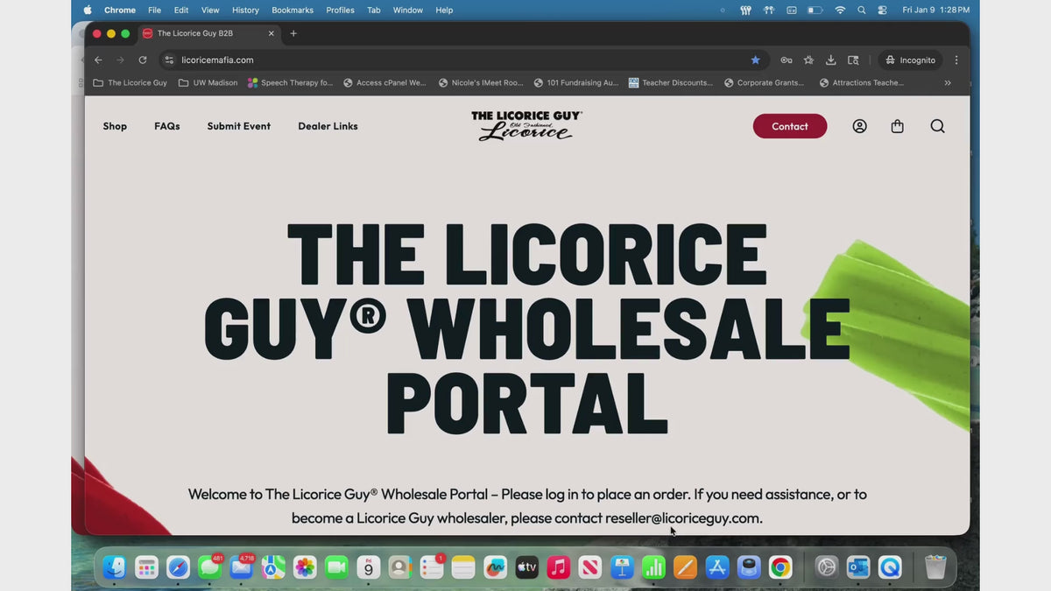Image resolution: width=1051 pixels, height=591 pixels.
Task: Open Launchpad in the Dock
Action: [146, 567]
